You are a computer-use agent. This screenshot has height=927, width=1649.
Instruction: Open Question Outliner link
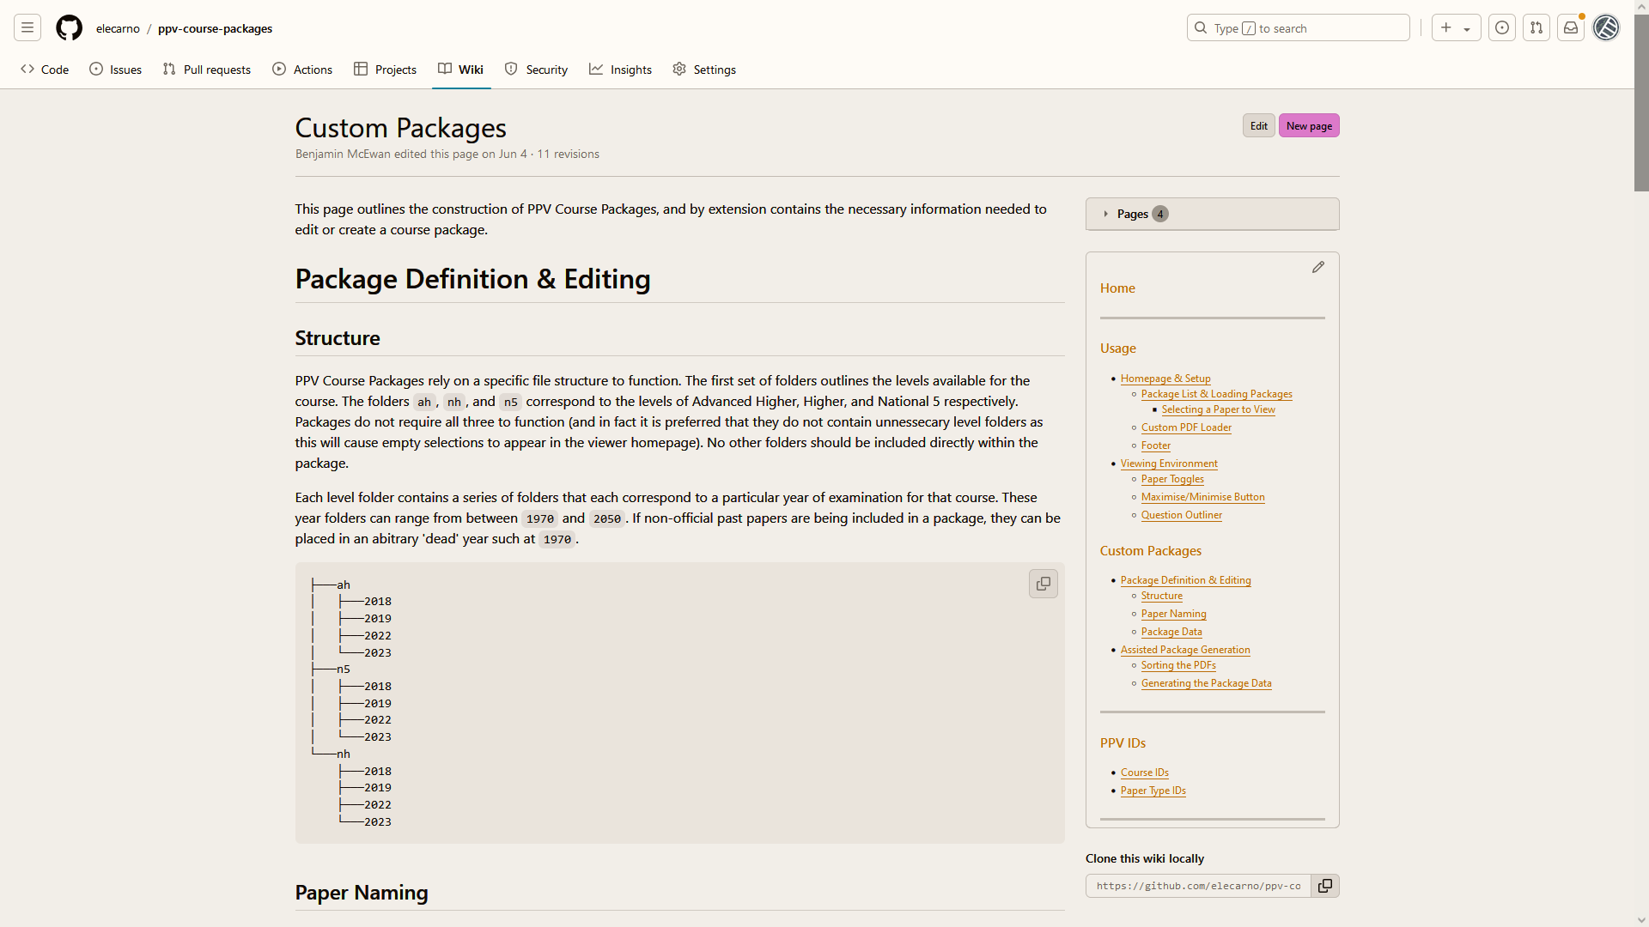coord(1181,515)
